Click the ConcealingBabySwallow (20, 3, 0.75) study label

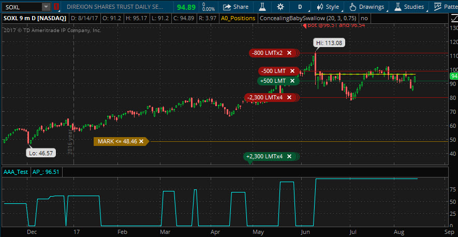[308, 18]
